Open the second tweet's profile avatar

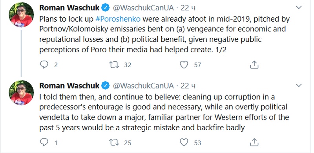point(21,92)
